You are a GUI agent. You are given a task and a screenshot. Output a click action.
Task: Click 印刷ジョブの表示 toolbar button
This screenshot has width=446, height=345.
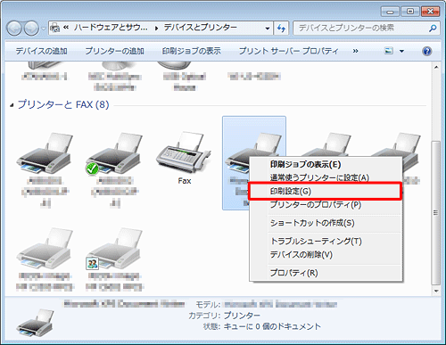pyautogui.click(x=192, y=51)
